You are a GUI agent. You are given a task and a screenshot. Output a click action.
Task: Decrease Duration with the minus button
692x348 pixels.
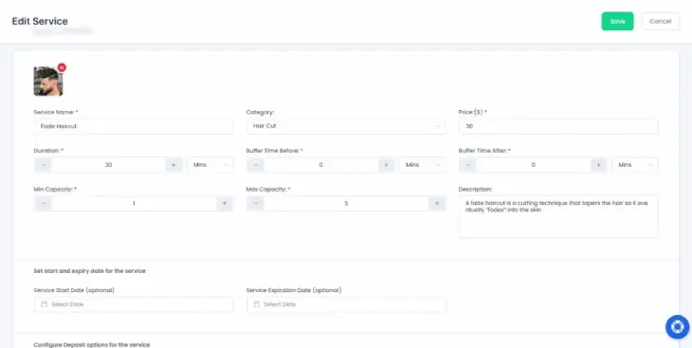[x=44, y=165]
